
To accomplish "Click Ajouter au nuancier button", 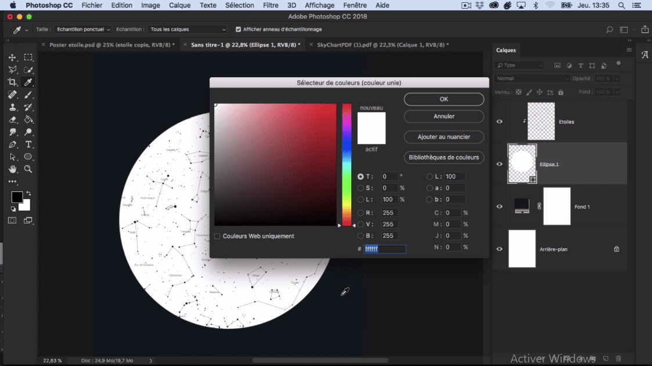I will coord(444,137).
